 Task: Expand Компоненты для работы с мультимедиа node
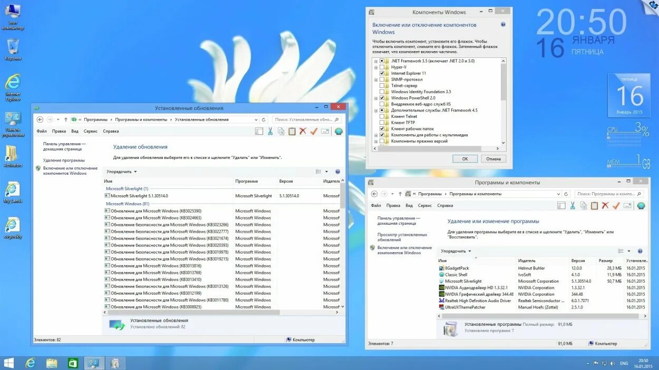point(376,135)
